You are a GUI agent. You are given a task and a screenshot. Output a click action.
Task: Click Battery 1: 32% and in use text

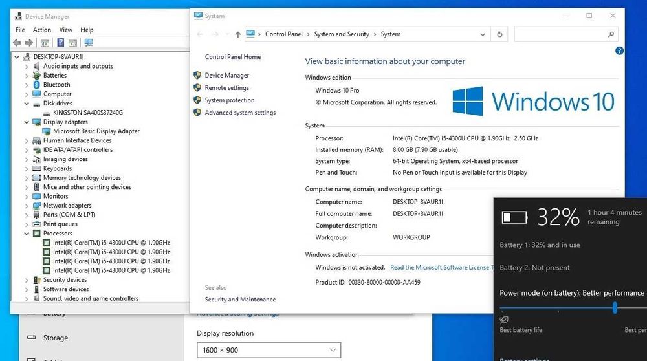(x=540, y=245)
